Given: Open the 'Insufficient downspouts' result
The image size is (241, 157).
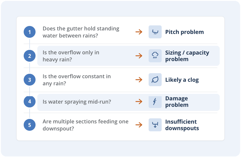Looking at the screenshot, I should tap(182, 125).
